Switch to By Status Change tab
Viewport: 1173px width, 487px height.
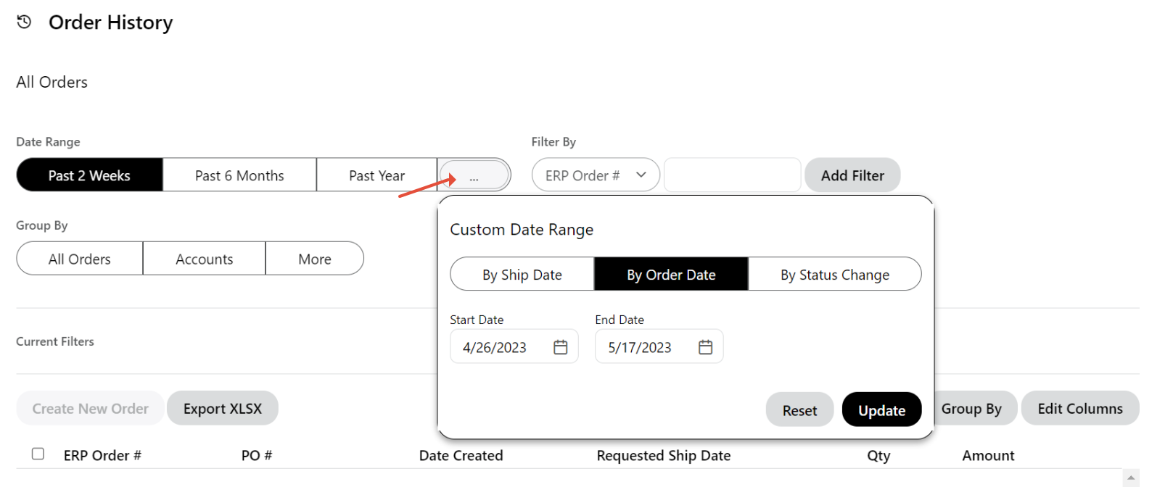[834, 275]
